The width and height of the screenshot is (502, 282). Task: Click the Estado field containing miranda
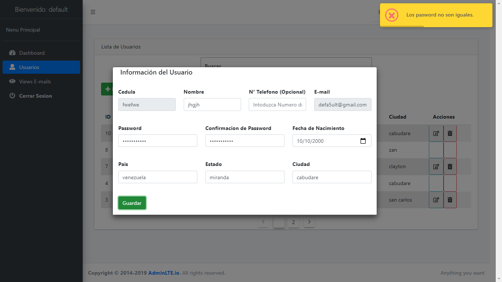point(245,177)
